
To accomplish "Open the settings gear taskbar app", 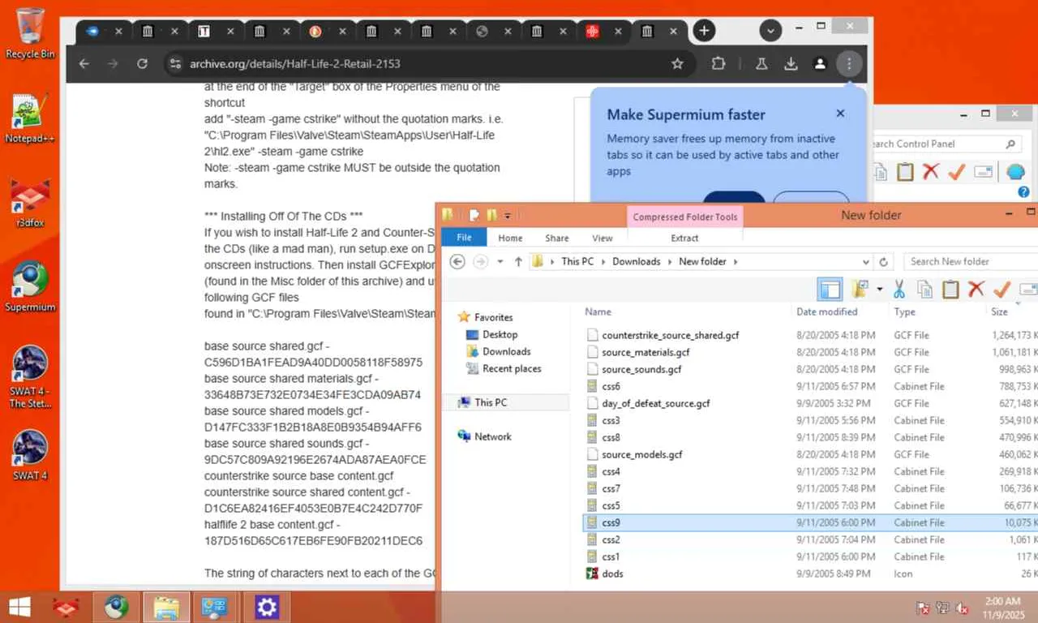I will [x=267, y=607].
